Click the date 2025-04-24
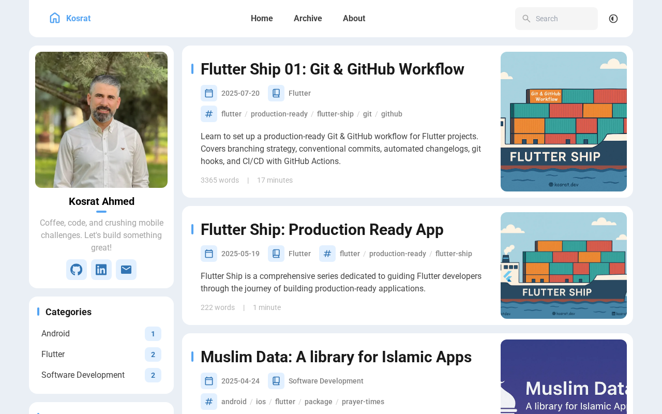 coord(240,381)
